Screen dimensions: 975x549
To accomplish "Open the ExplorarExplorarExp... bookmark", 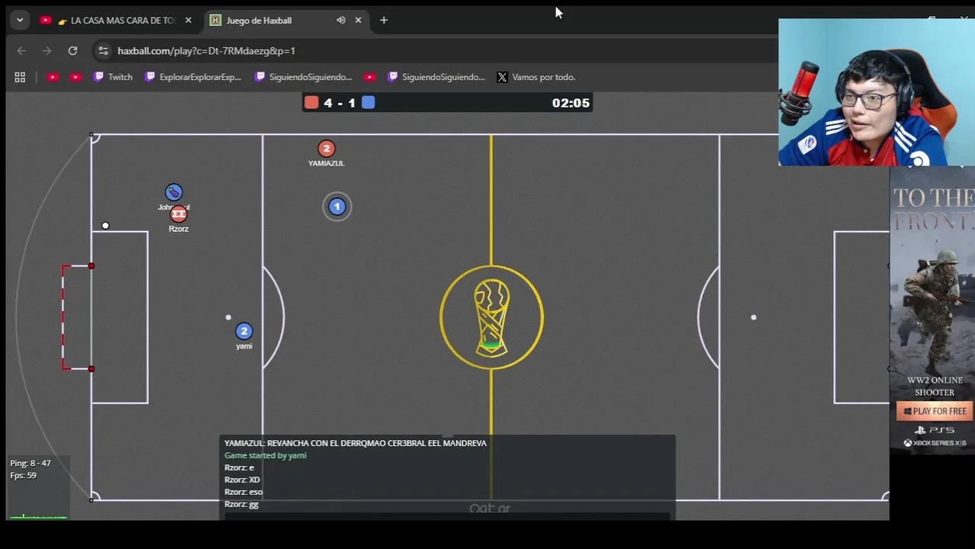I will [x=193, y=77].
